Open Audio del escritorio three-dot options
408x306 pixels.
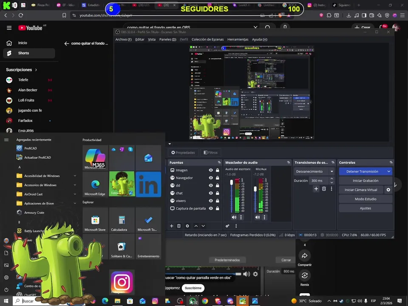pyautogui.click(x=241, y=217)
